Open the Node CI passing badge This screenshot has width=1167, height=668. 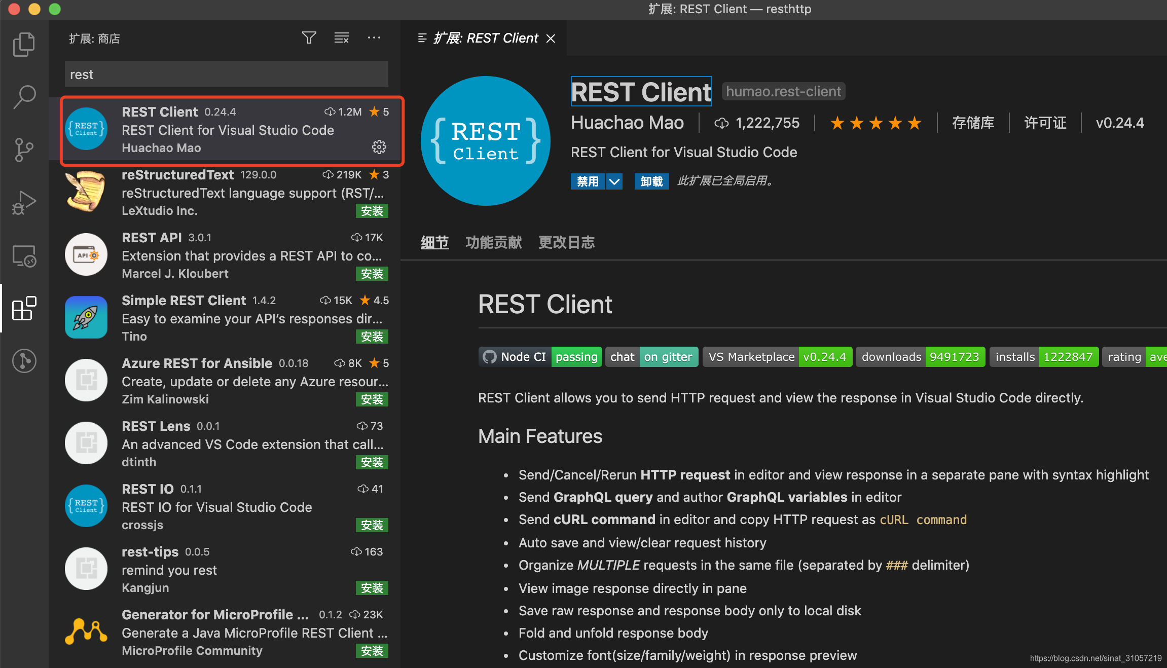click(540, 357)
